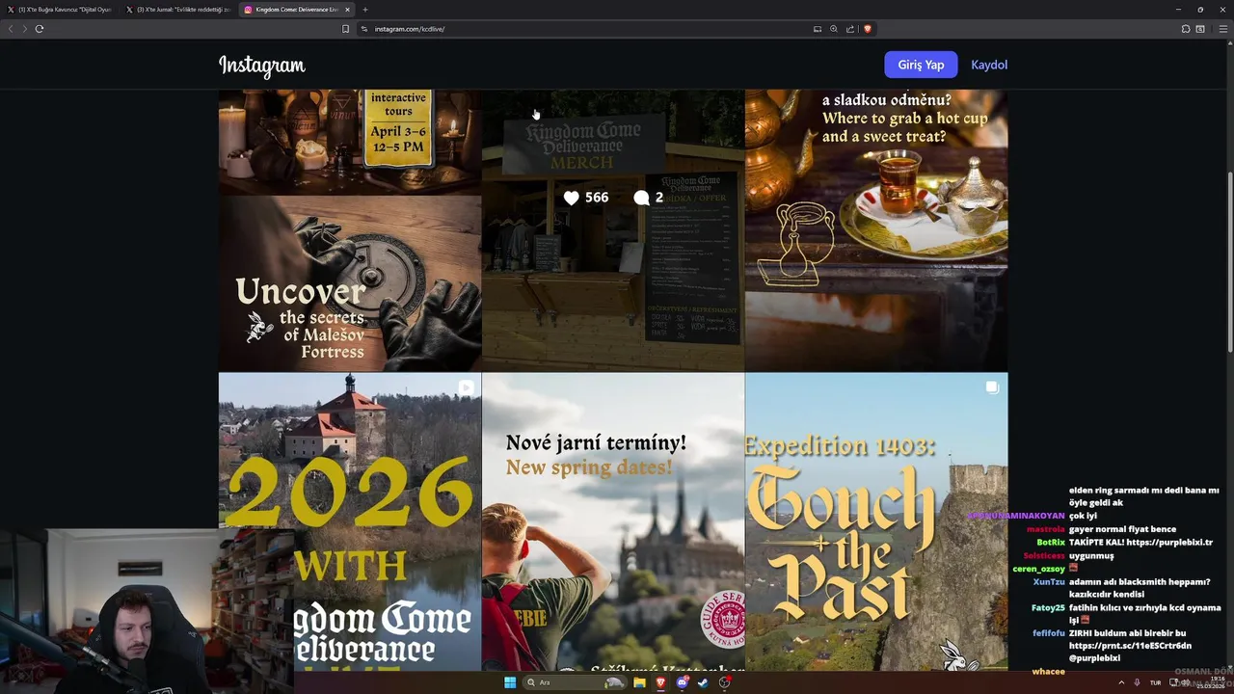Open Brave browser from the taskbar
This screenshot has width=1234, height=694.
point(660,682)
